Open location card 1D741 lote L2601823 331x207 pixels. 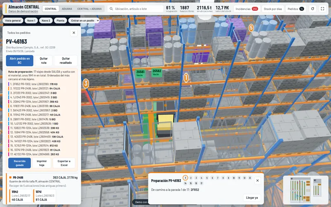tap(45, 196)
